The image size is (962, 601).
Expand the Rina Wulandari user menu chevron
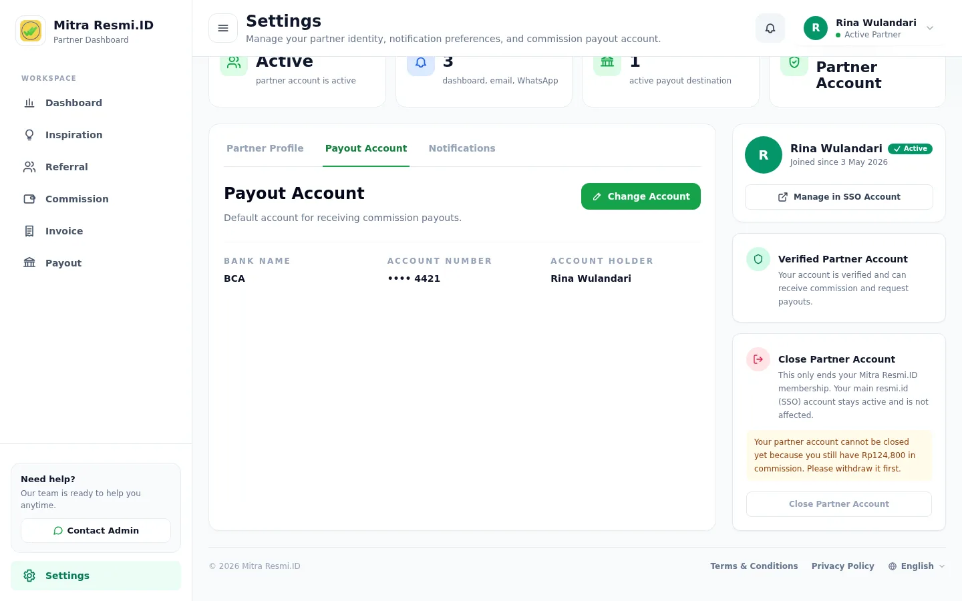[930, 28]
